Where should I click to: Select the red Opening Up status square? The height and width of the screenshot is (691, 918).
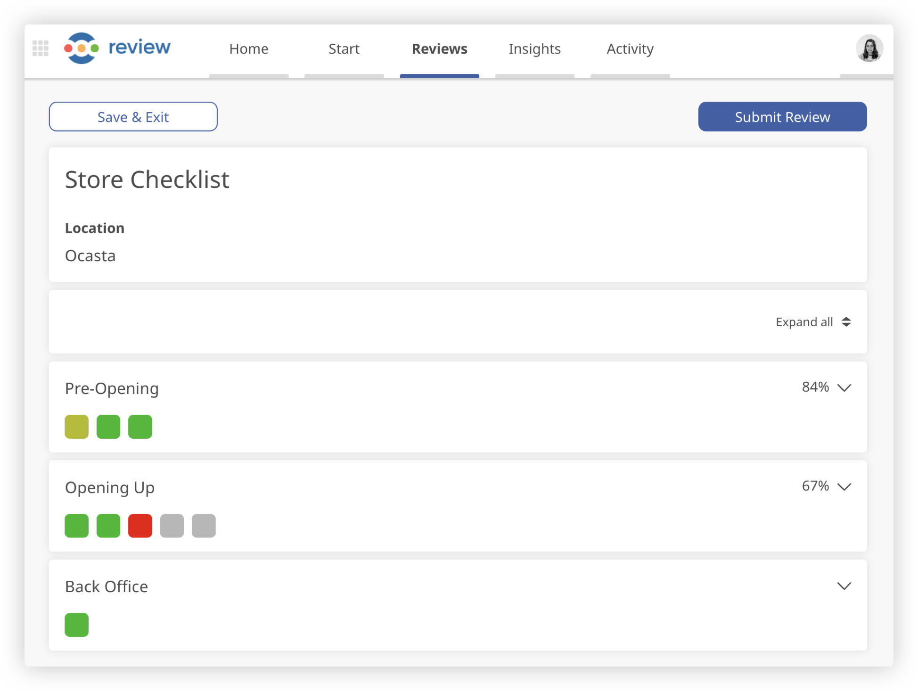pyautogui.click(x=140, y=526)
